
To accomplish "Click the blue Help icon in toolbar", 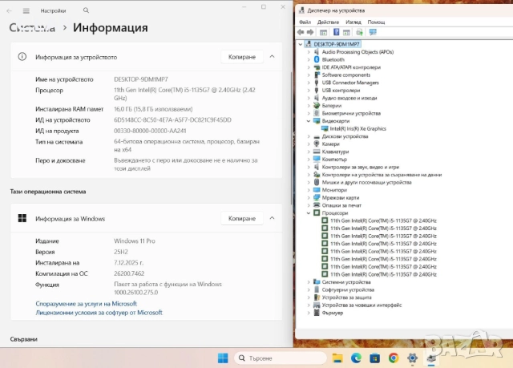I will coord(336,32).
